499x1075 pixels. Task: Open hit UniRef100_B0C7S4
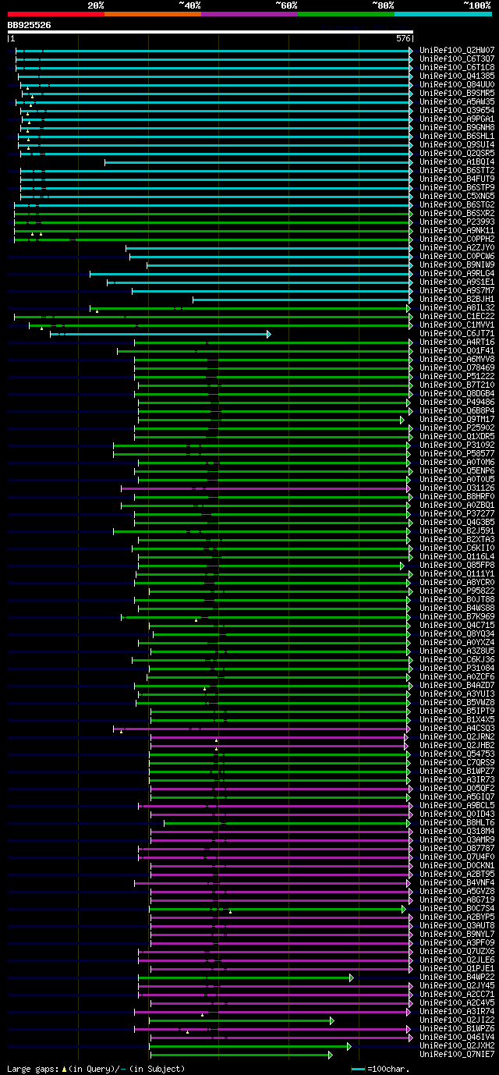(457, 908)
